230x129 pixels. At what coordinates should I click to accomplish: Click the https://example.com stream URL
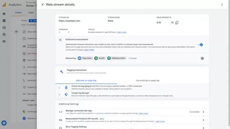pyautogui.click(x=69, y=21)
